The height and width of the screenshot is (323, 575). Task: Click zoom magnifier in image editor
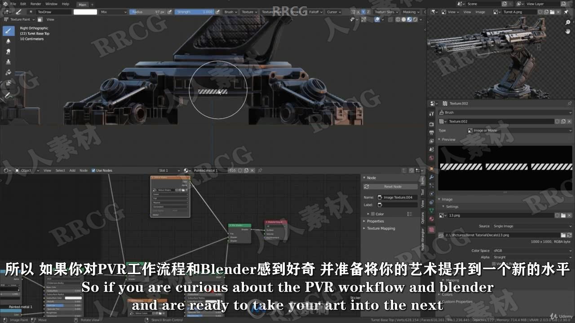(x=568, y=22)
